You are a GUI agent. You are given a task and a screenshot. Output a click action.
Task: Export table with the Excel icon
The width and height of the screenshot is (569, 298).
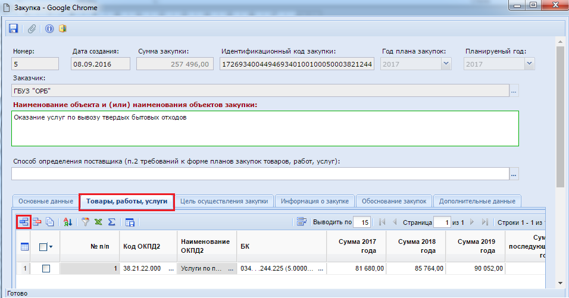98,222
